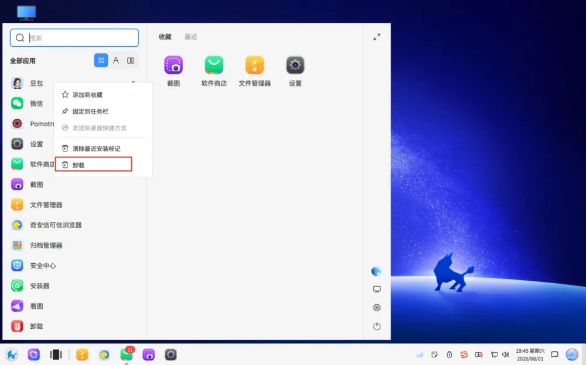The width and height of the screenshot is (586, 365).
Task: Open 截图 from the favorites grid
Action: (x=173, y=71)
